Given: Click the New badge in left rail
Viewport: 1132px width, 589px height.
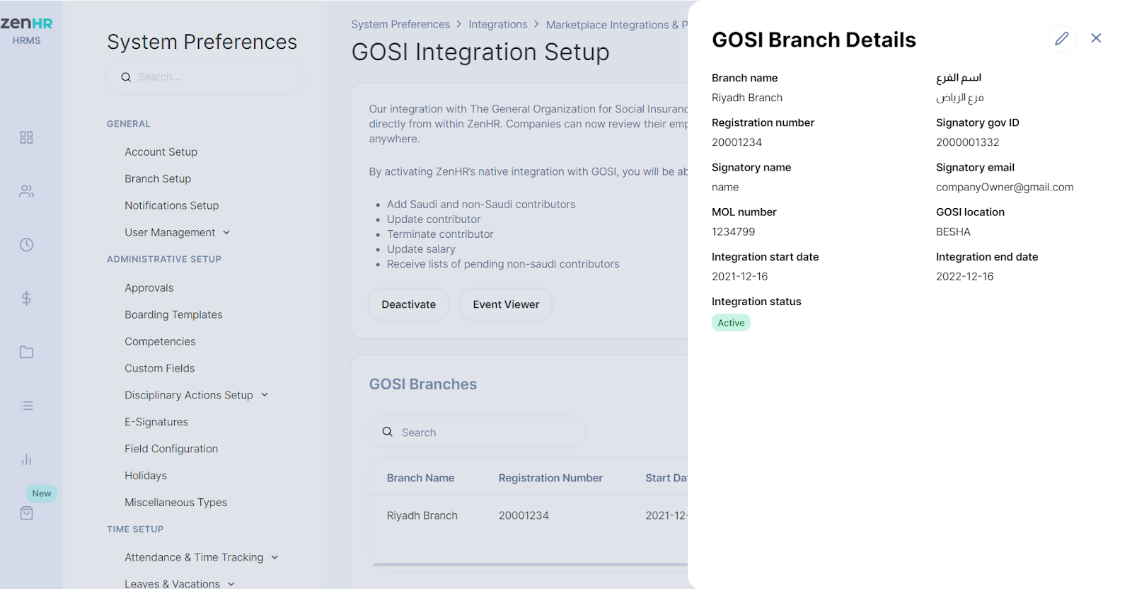Looking at the screenshot, I should [x=42, y=493].
